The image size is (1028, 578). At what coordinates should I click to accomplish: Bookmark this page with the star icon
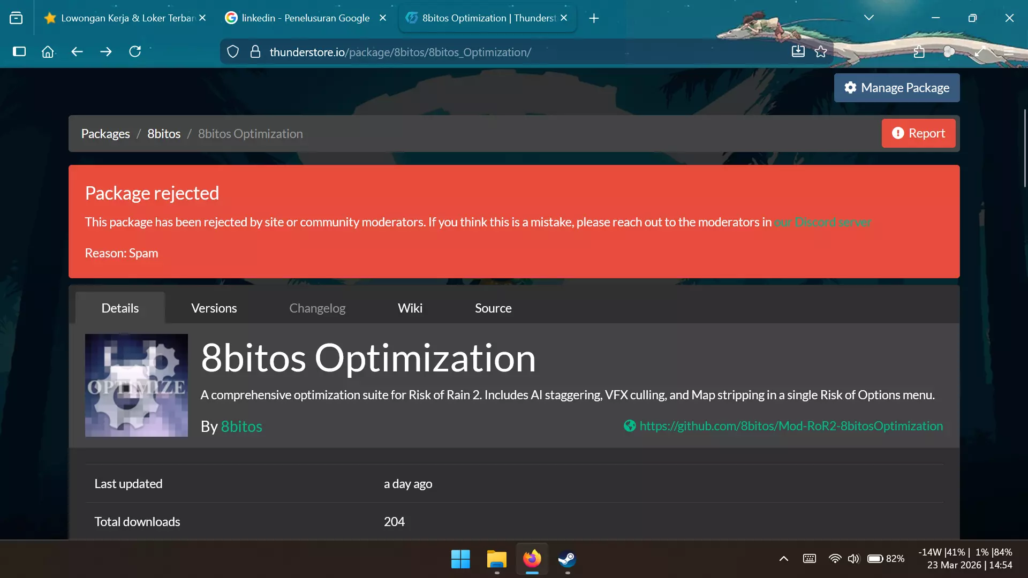tap(821, 52)
